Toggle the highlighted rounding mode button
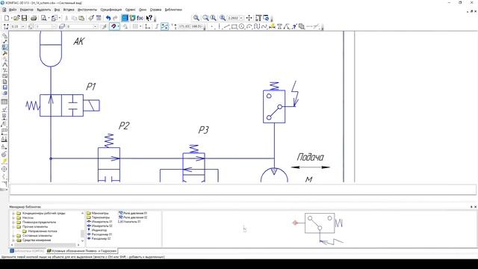 pyautogui.click(x=164, y=27)
